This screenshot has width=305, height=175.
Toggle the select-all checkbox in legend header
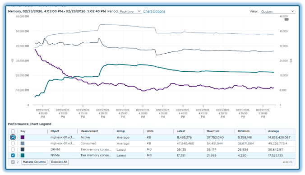click(13, 131)
